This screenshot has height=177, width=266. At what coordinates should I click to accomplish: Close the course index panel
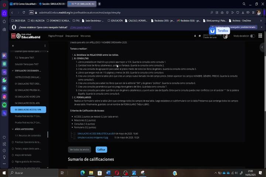point(13,46)
